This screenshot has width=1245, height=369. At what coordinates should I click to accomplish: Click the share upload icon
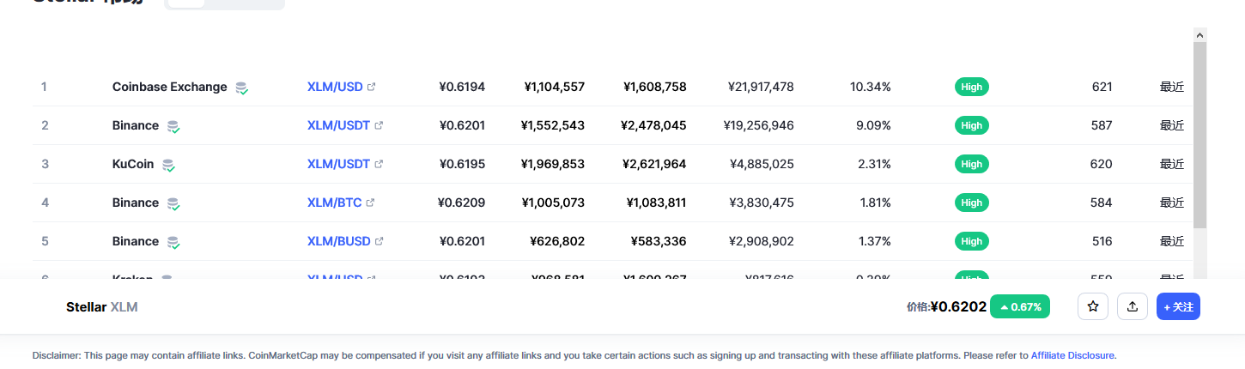tap(1132, 306)
